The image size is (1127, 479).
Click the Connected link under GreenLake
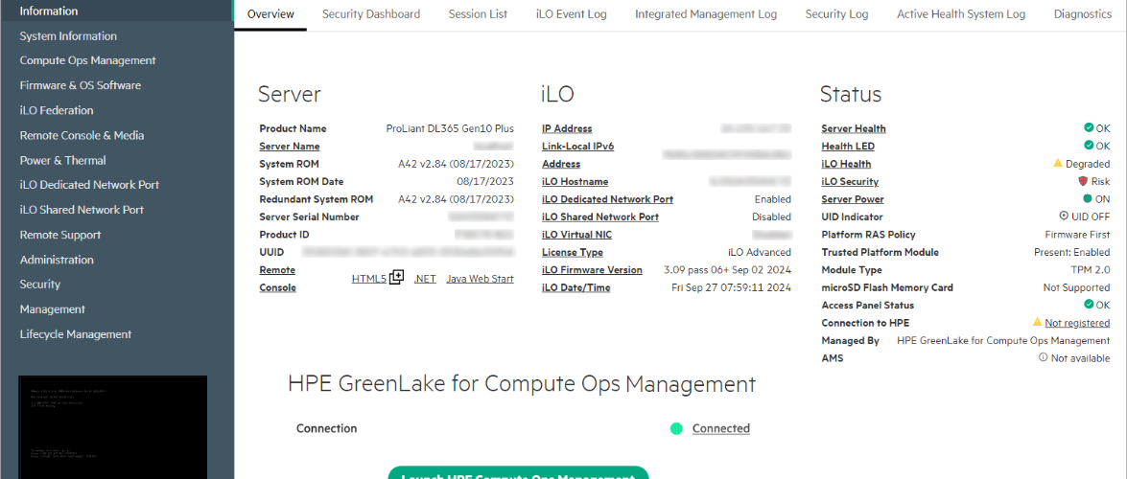coord(721,429)
